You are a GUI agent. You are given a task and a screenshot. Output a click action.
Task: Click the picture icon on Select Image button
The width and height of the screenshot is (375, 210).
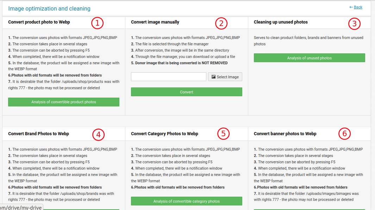point(213,77)
